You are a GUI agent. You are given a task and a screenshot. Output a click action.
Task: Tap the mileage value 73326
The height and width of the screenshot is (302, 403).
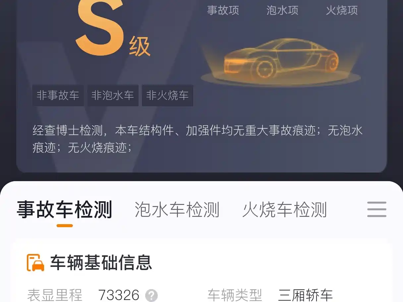[x=119, y=295]
